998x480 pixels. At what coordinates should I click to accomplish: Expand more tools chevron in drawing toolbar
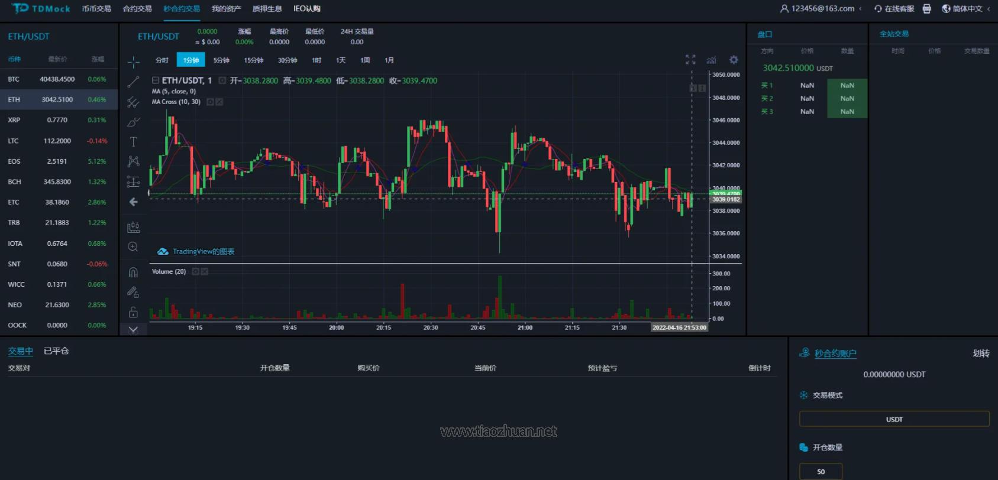point(133,329)
